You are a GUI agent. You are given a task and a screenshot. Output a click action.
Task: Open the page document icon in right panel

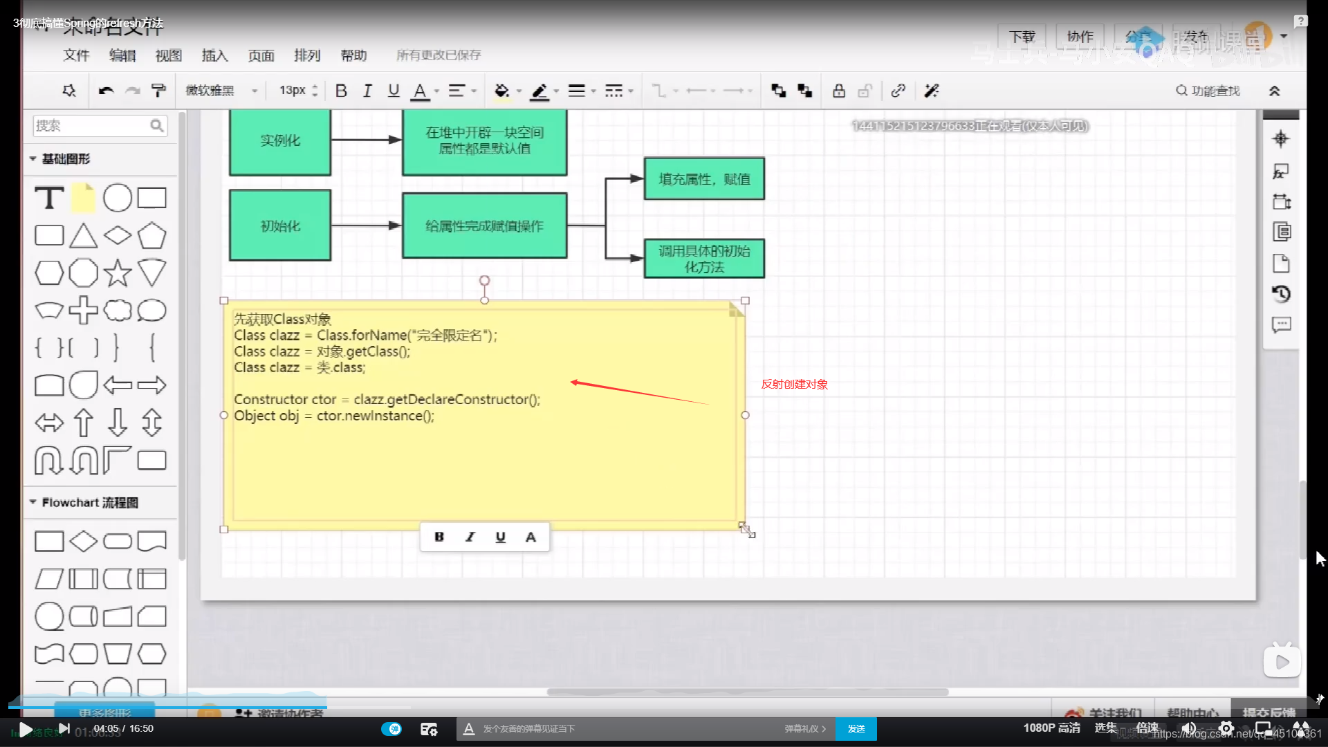click(1281, 263)
